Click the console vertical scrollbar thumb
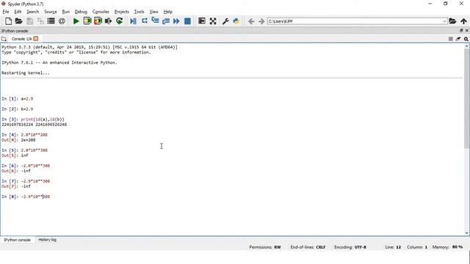Screen dimensions: 470x264 [x=467, y=98]
